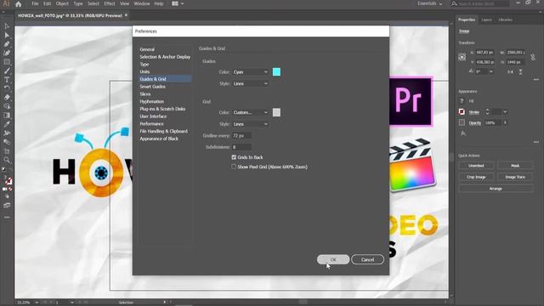The height and width of the screenshot is (306, 544).
Task: Click the Adobe Stock search magnifier icon
Action: point(454,3)
